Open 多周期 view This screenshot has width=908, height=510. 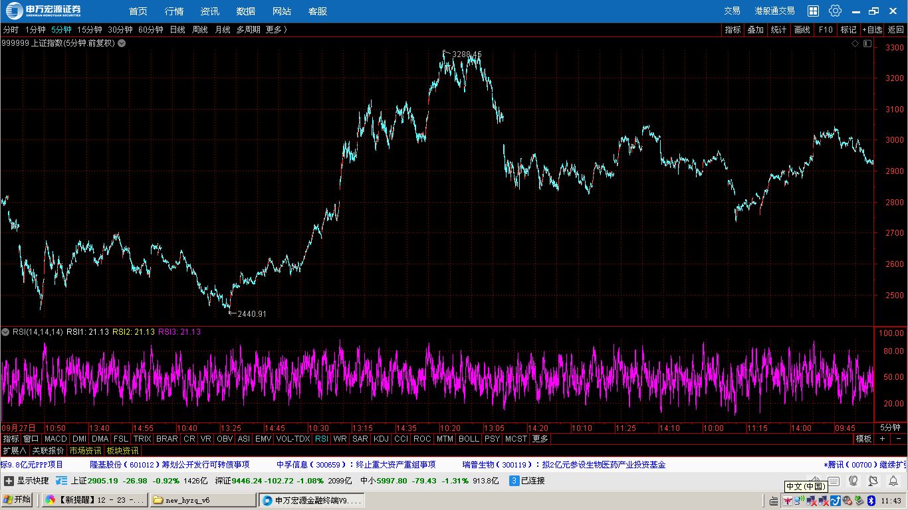[249, 30]
